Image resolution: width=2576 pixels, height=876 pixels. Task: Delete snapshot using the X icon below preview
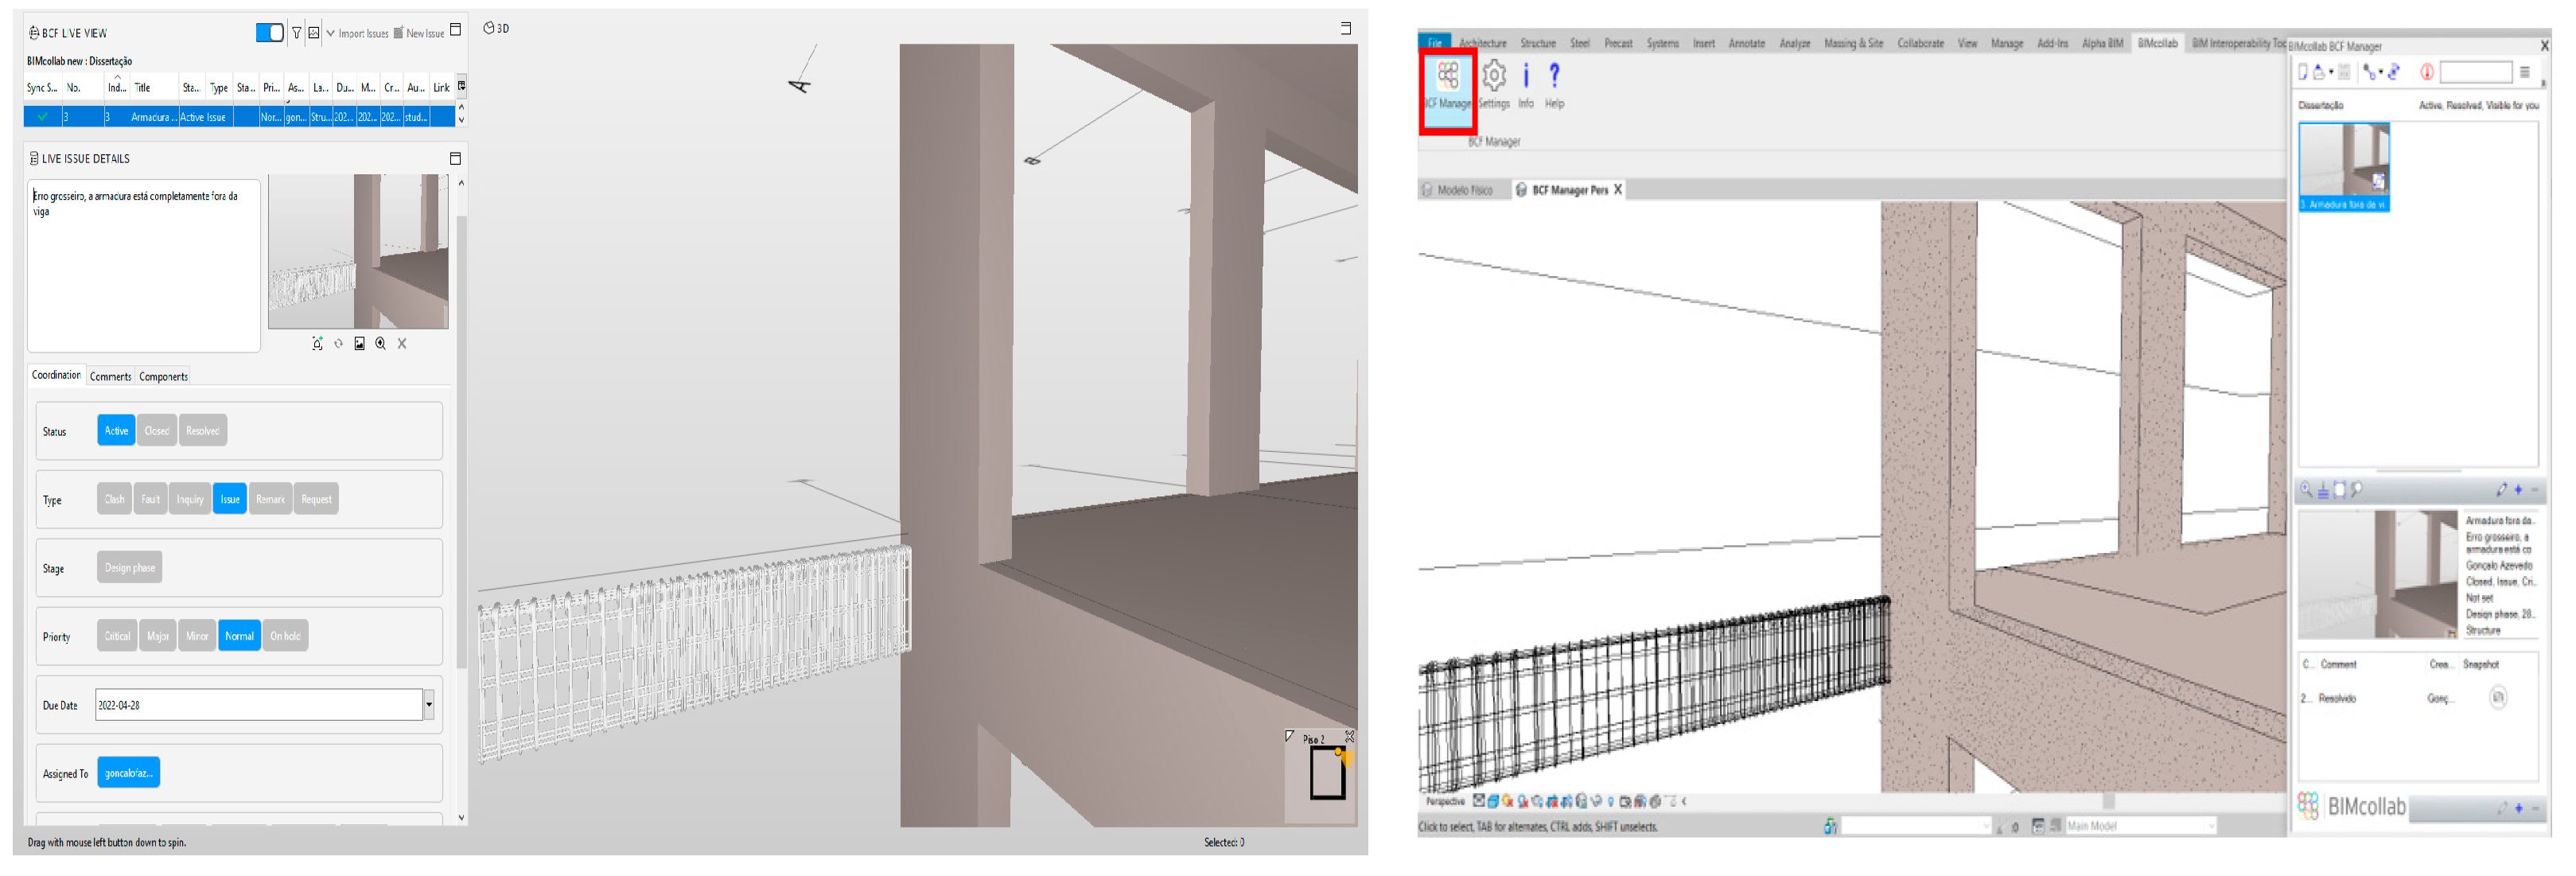tap(402, 343)
